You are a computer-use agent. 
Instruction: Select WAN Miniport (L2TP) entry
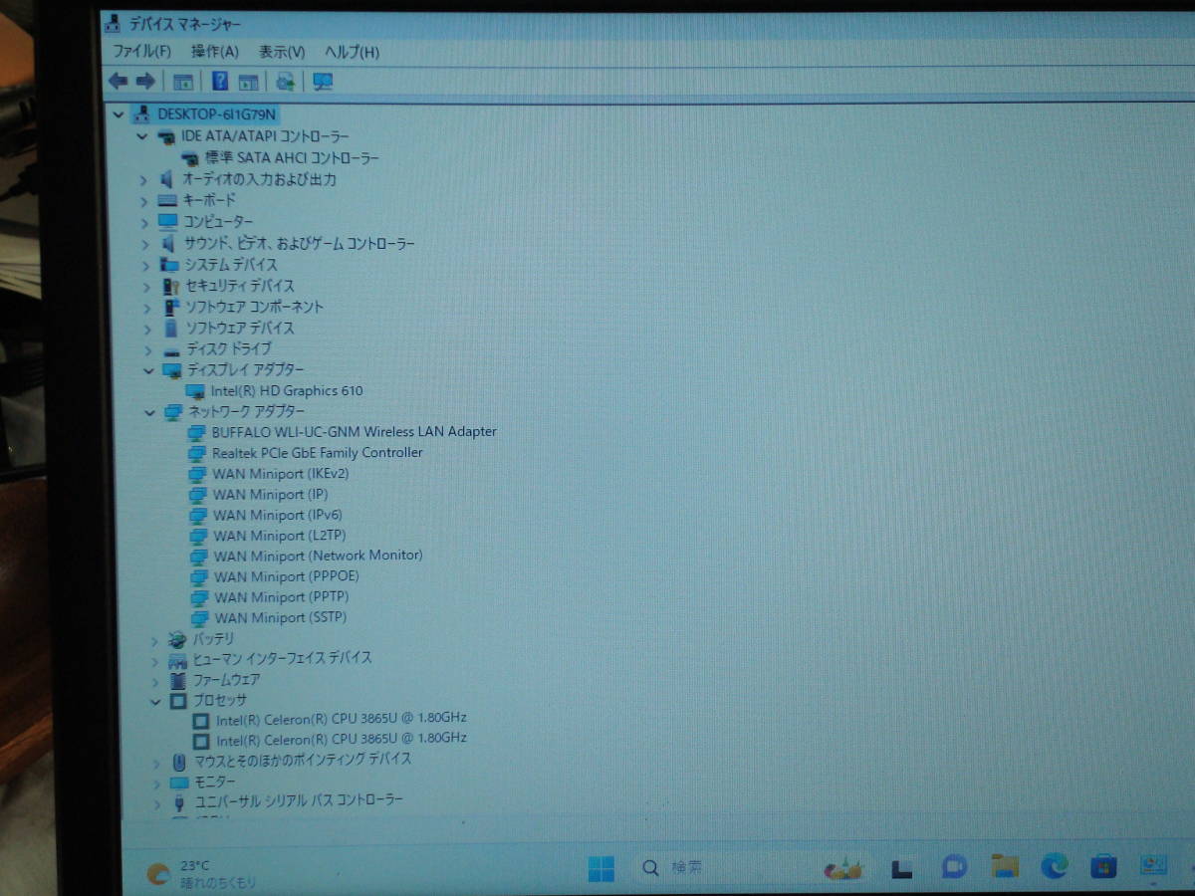click(279, 536)
